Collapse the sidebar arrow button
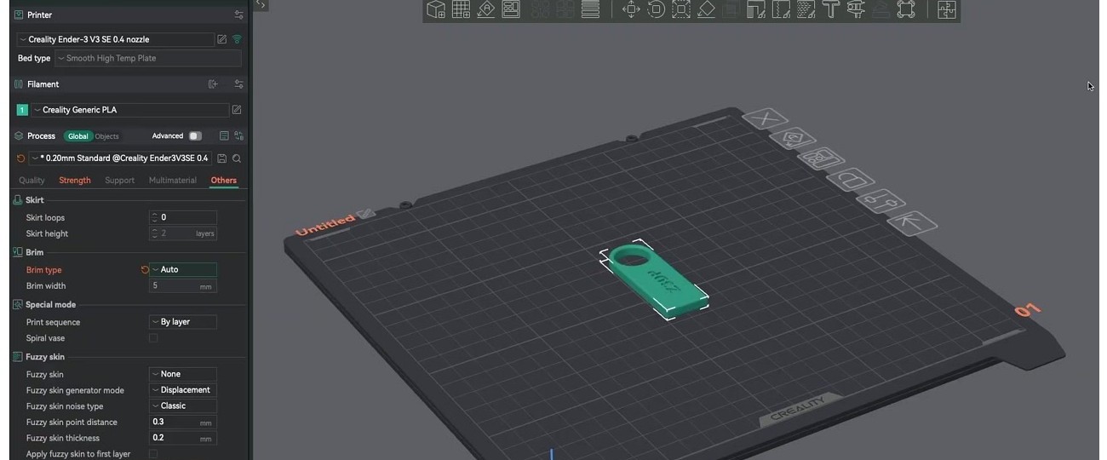The height and width of the screenshot is (460, 1107). pos(261,5)
